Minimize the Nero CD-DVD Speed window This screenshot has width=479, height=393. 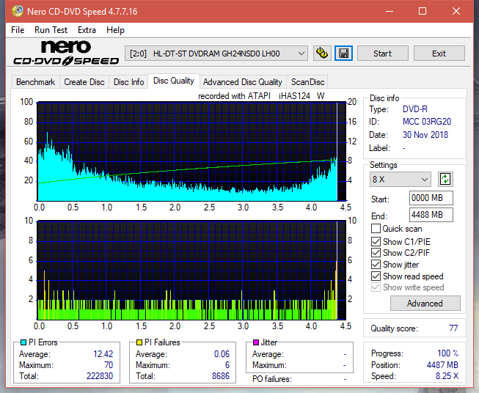point(390,11)
